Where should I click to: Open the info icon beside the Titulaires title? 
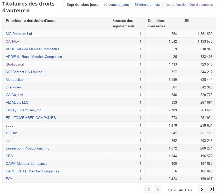[x=28, y=11]
